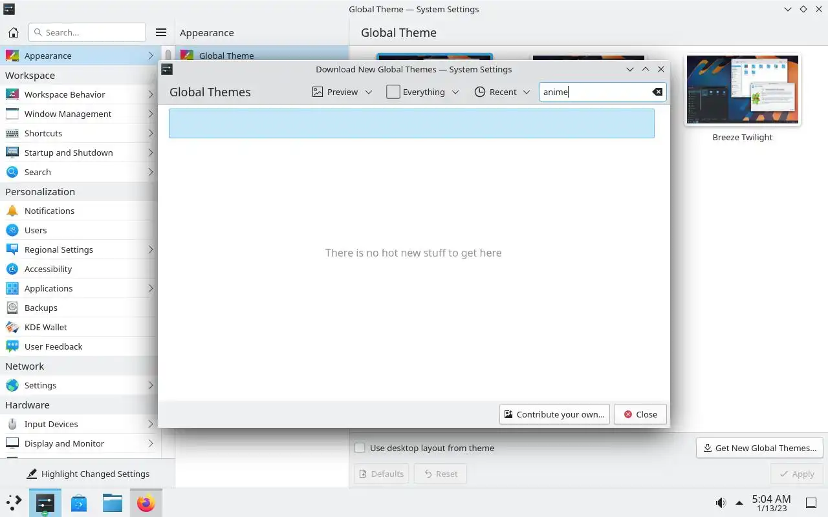Screen dimensions: 828x517
Task: Expand Appearance submenu arrow
Action: (151, 56)
